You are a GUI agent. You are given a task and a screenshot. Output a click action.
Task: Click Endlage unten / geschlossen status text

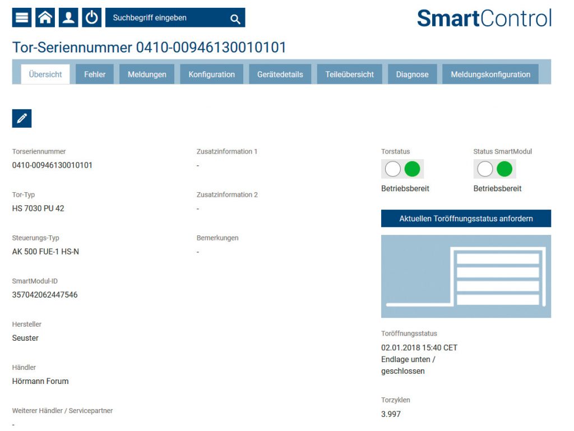[x=408, y=365]
